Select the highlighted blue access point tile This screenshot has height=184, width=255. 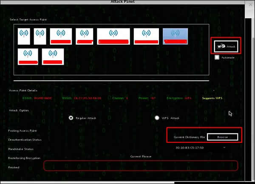pyautogui.click(x=175, y=37)
